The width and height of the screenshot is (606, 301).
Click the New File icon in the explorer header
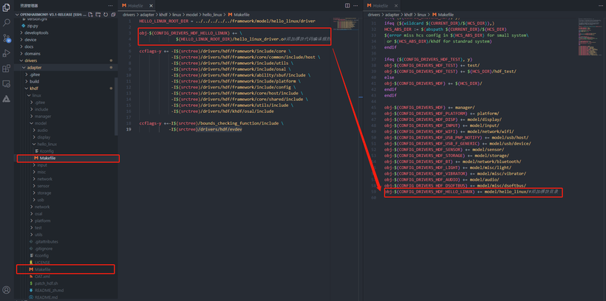[x=90, y=15]
